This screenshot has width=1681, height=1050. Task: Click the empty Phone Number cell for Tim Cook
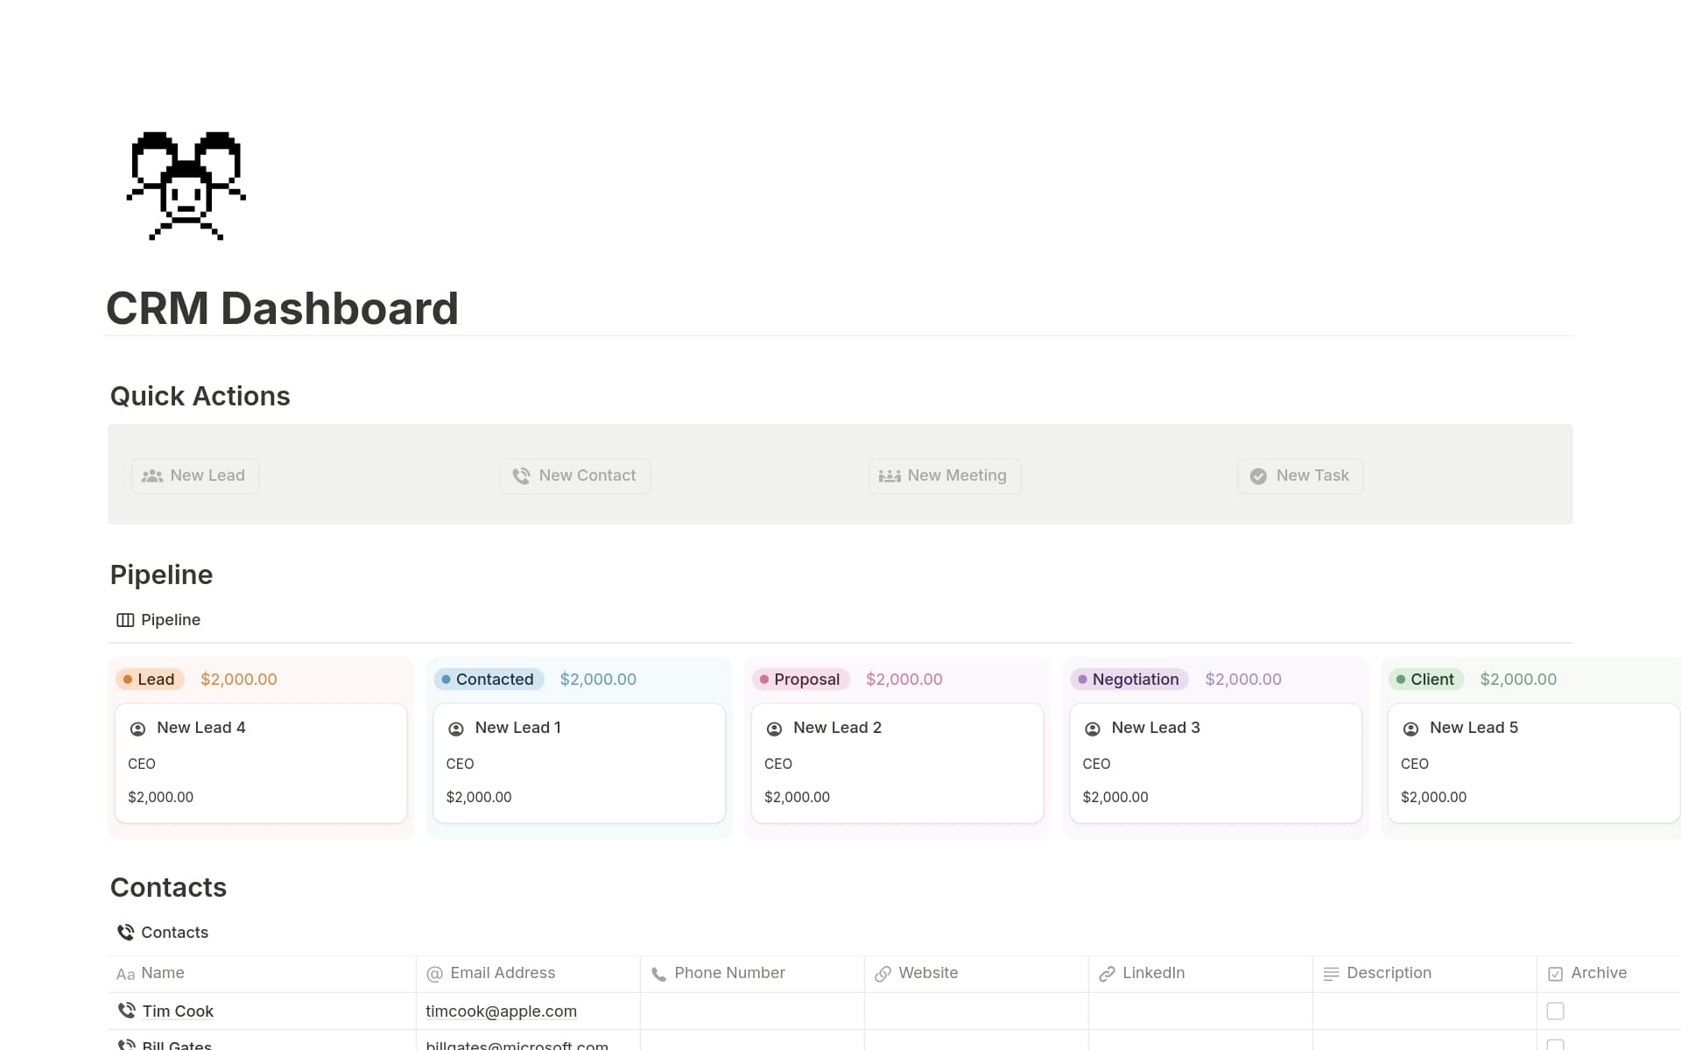pyautogui.click(x=752, y=1011)
